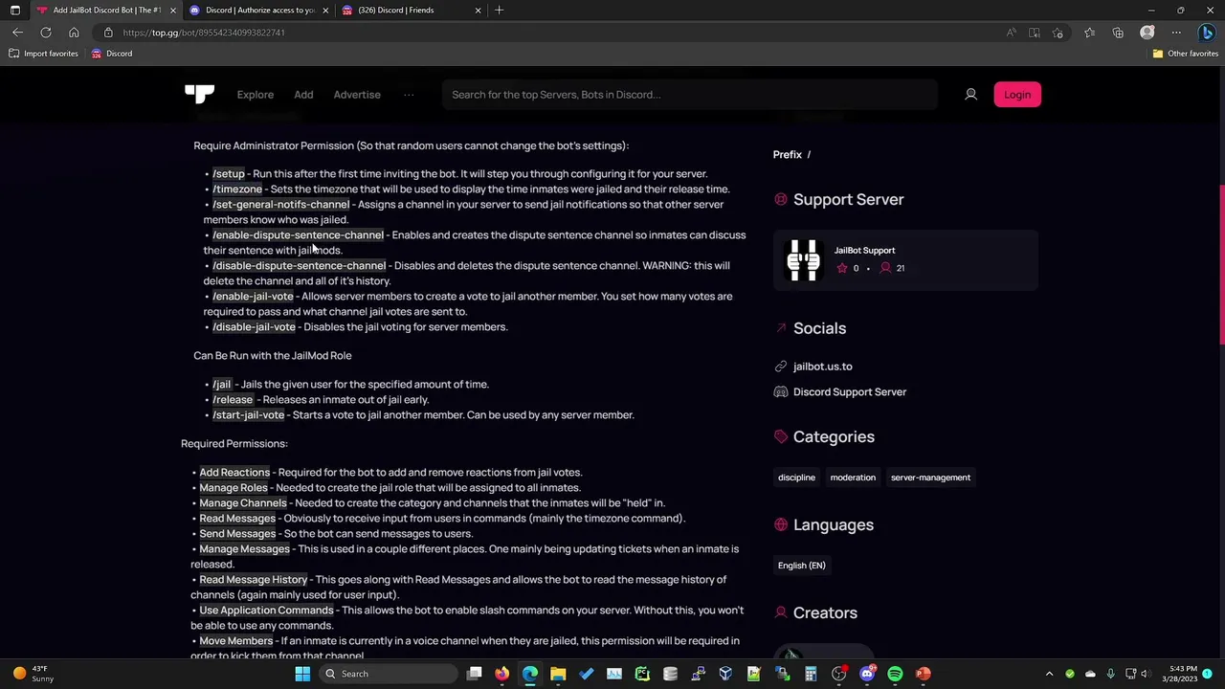Select the server-management category tag
Screen dimensions: 1225x689
pyautogui.click(x=930, y=478)
